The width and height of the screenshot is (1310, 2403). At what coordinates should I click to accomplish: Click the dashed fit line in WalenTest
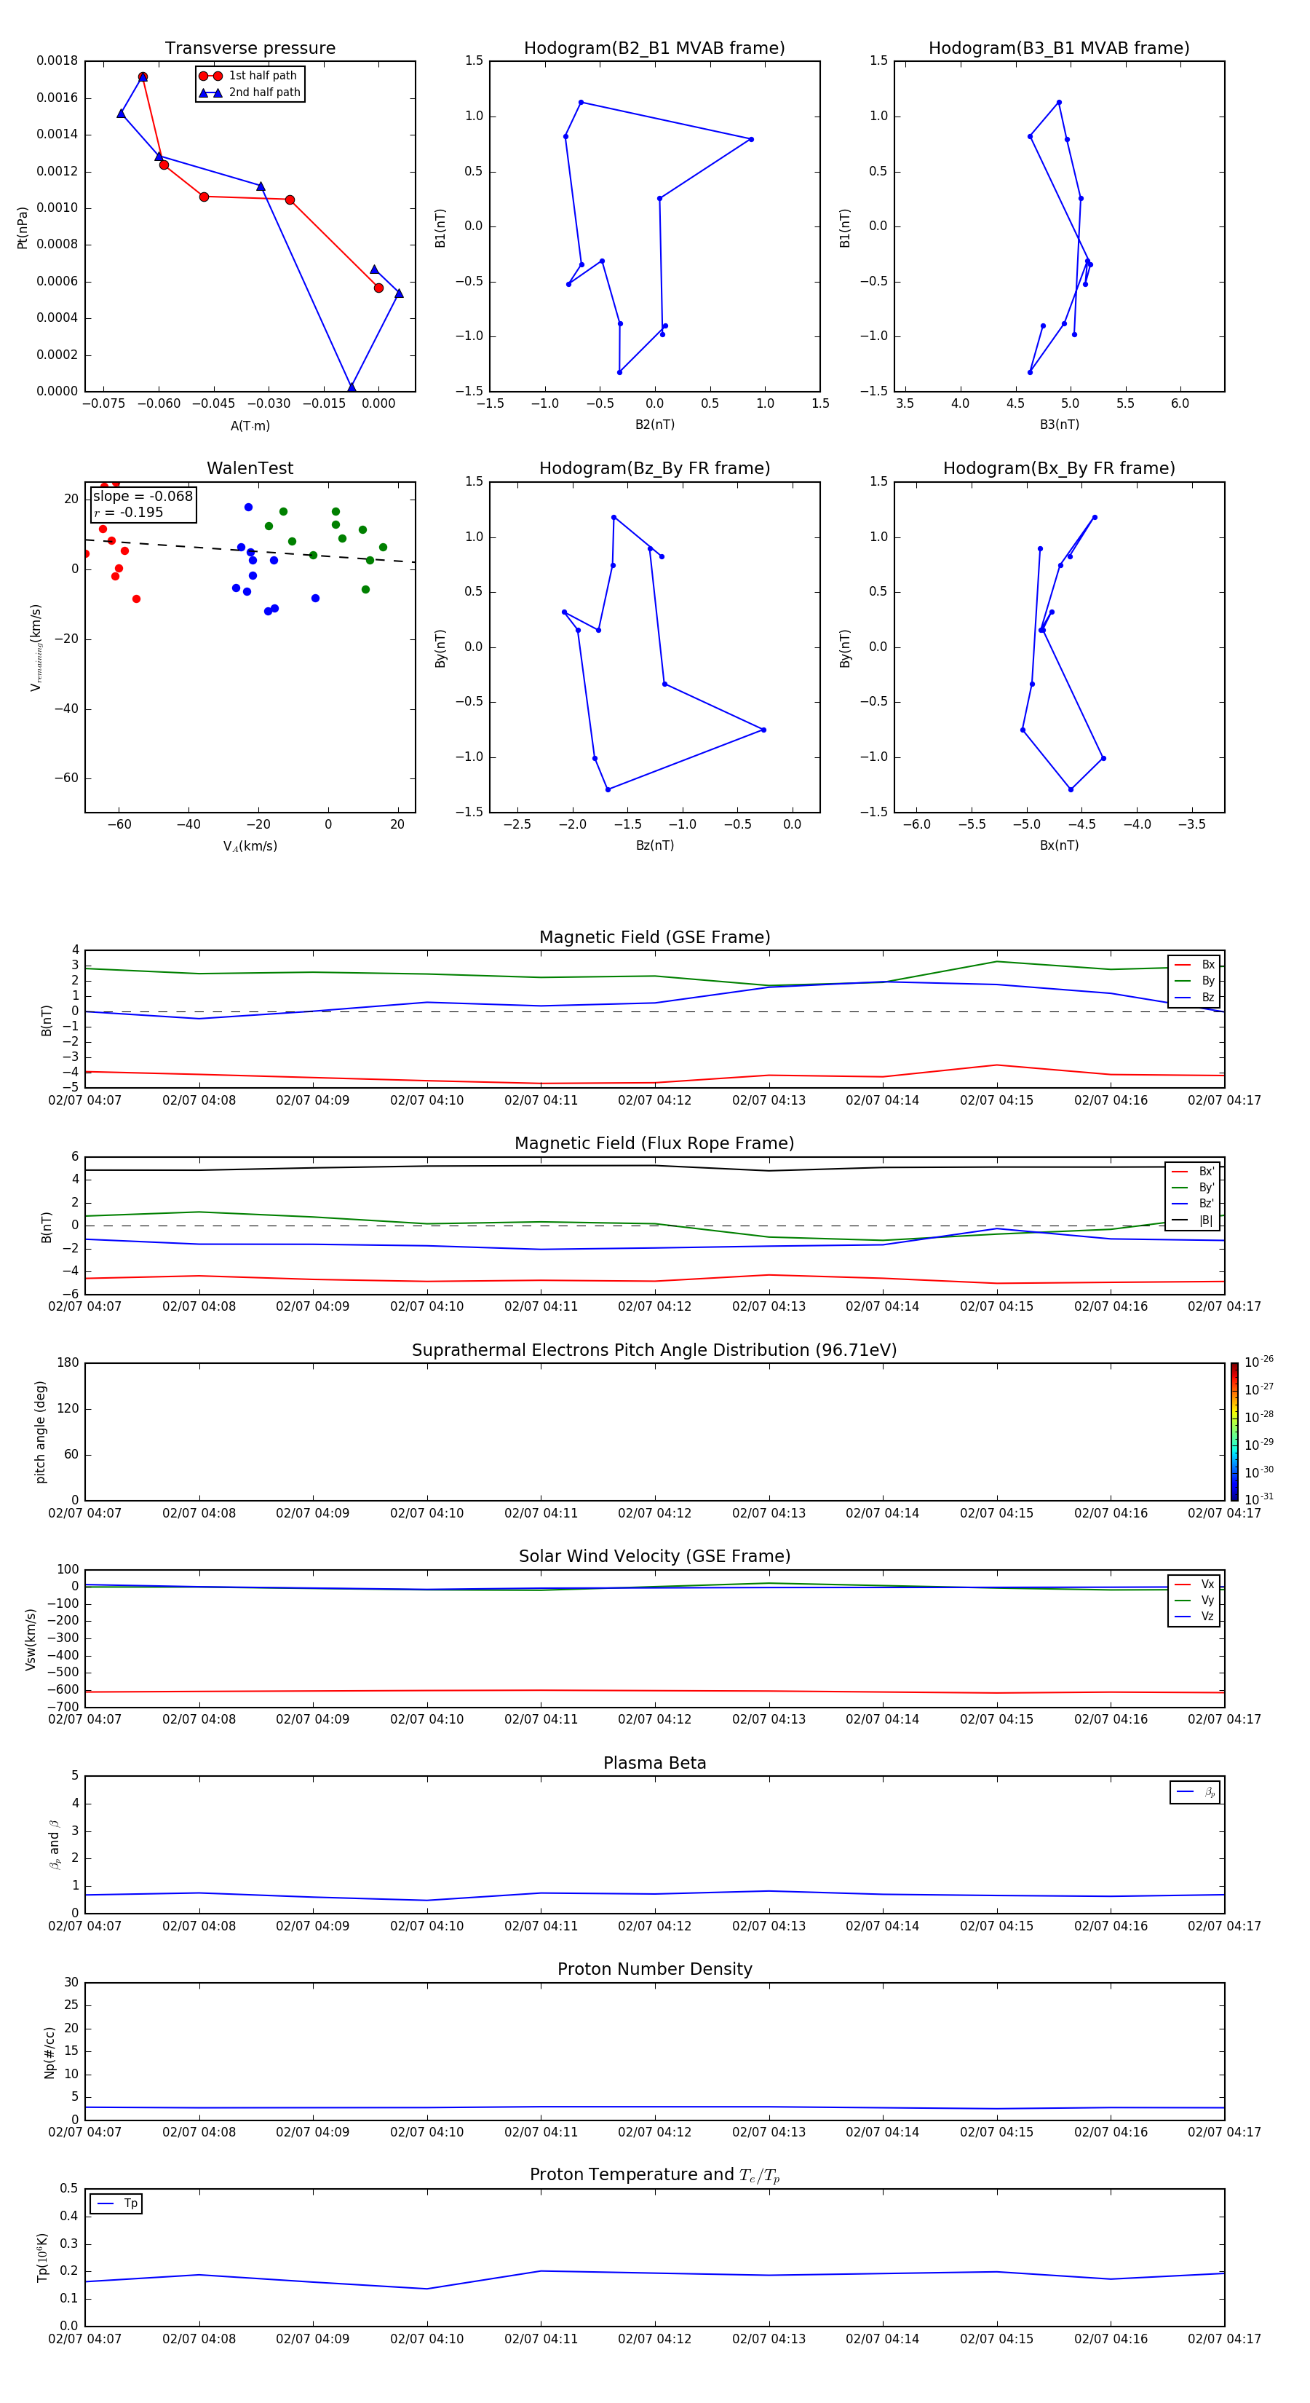250,551
